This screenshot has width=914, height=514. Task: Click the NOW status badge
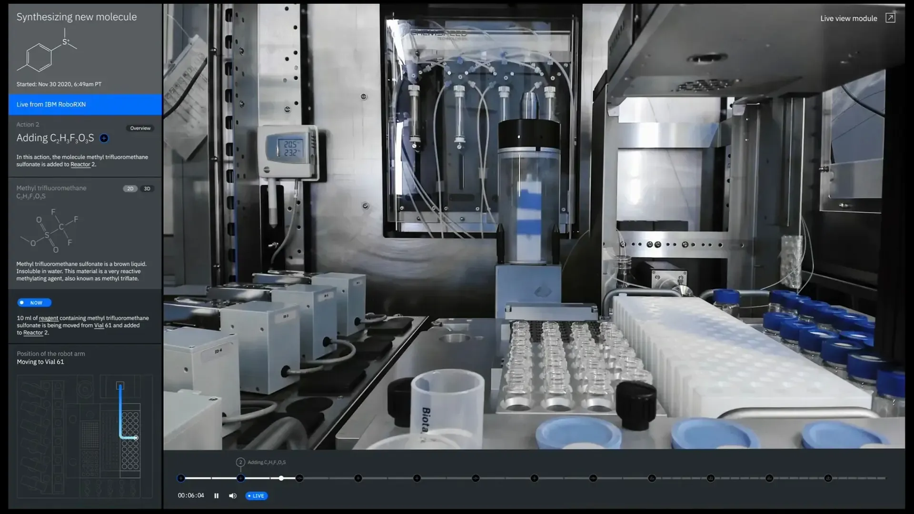click(x=34, y=303)
